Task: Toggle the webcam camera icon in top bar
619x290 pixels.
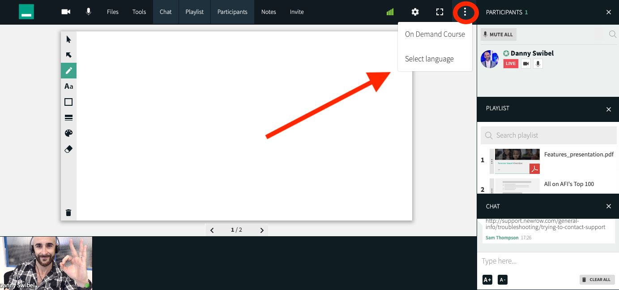Action: (x=66, y=12)
